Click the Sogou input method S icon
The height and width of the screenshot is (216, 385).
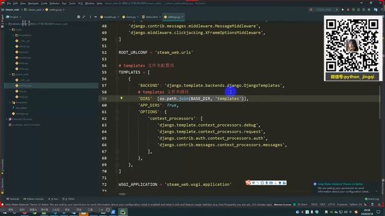[x=248, y=182]
